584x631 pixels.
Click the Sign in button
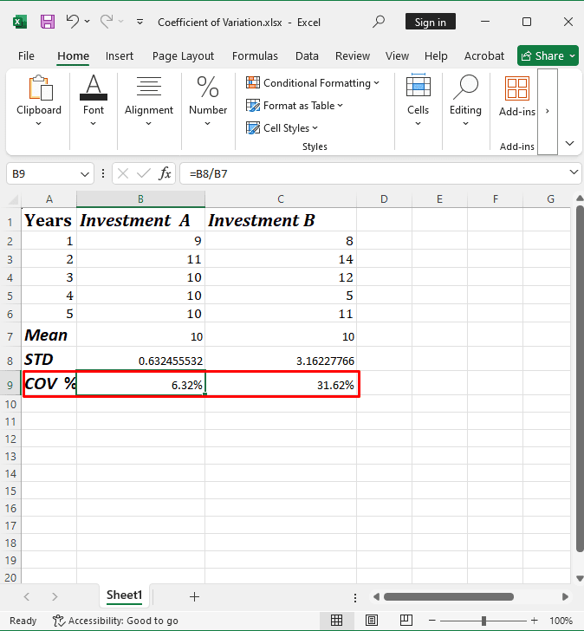click(x=430, y=22)
